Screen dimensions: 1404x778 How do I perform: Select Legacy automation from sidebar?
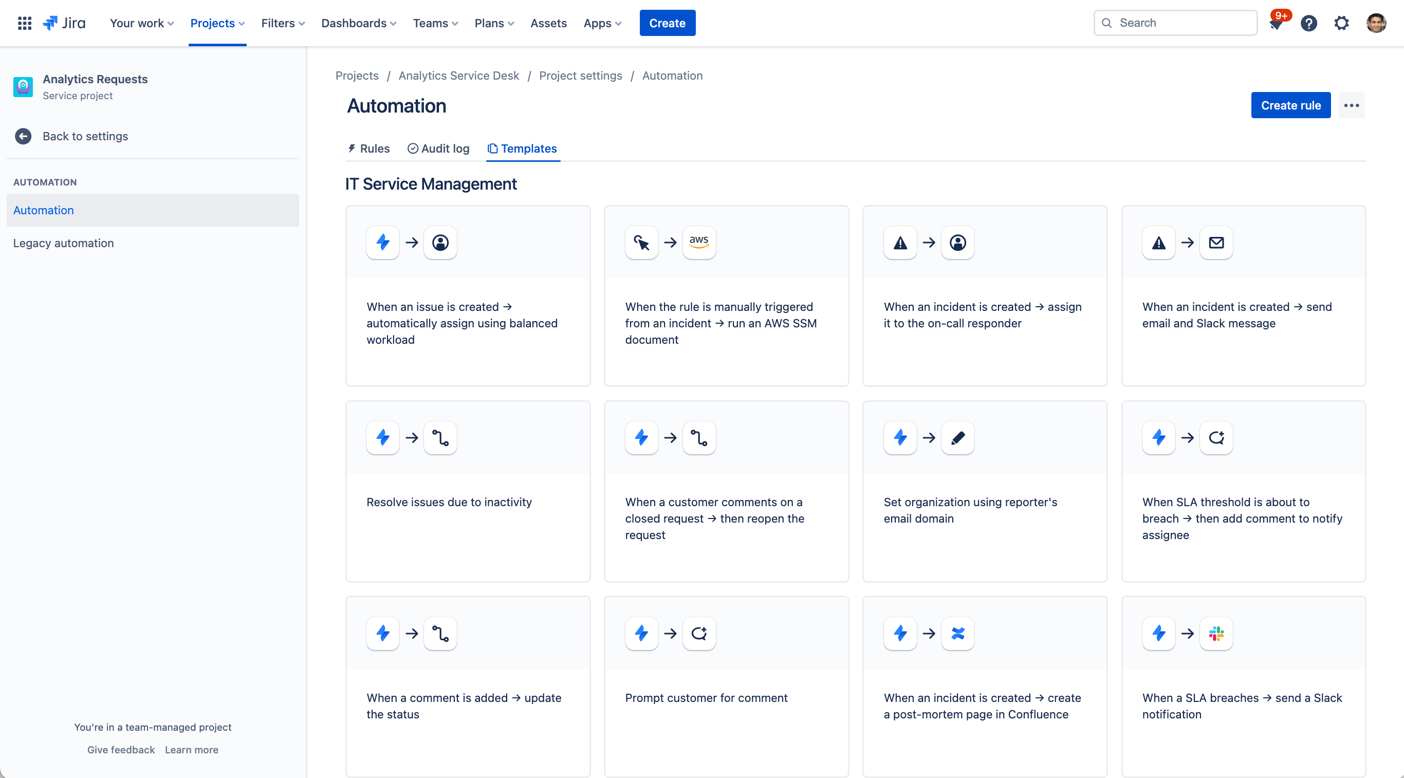point(63,243)
